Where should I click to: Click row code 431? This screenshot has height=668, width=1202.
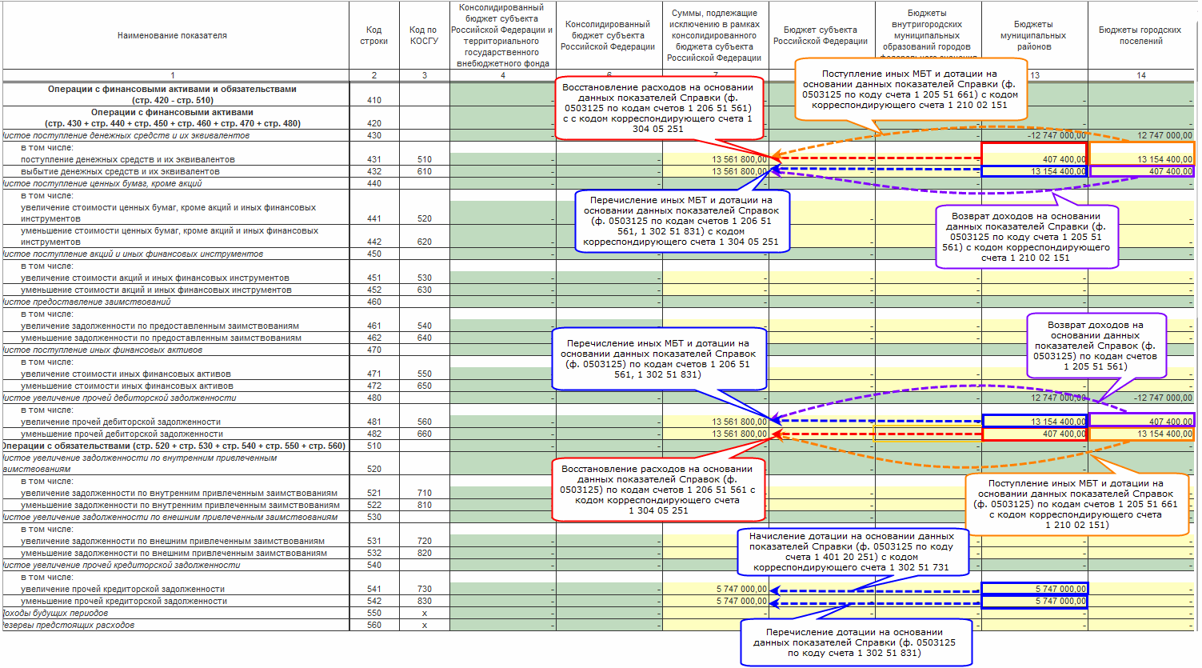coord(373,159)
